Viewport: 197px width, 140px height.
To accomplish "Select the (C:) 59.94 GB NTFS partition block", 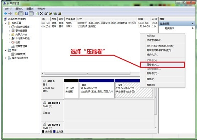I will (97, 89).
